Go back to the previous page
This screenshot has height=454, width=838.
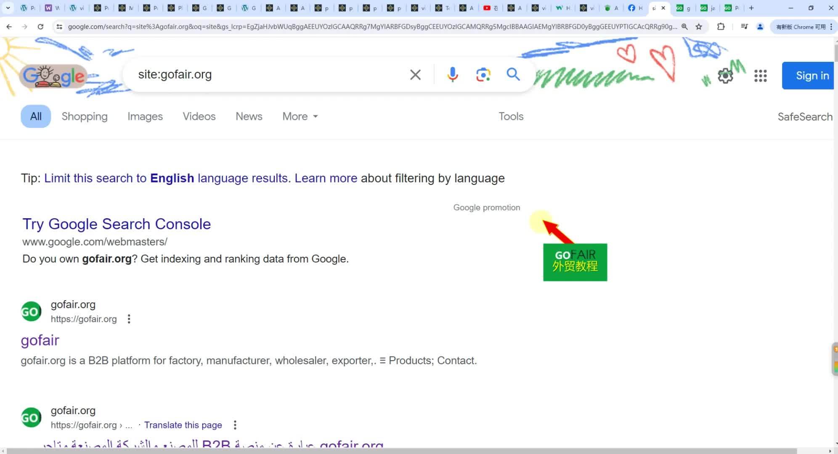9,26
